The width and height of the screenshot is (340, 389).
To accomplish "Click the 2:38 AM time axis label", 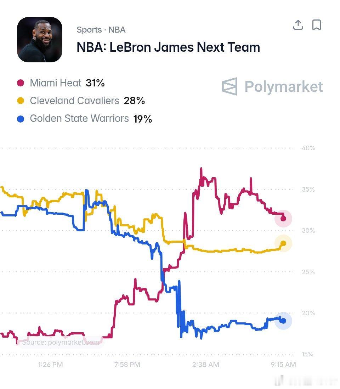I will click(x=205, y=365).
